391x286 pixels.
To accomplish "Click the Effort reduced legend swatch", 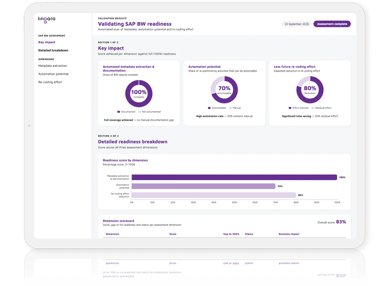I will coord(290,108).
